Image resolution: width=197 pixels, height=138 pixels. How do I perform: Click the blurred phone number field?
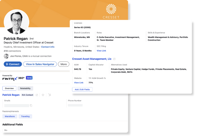click(75, 105)
